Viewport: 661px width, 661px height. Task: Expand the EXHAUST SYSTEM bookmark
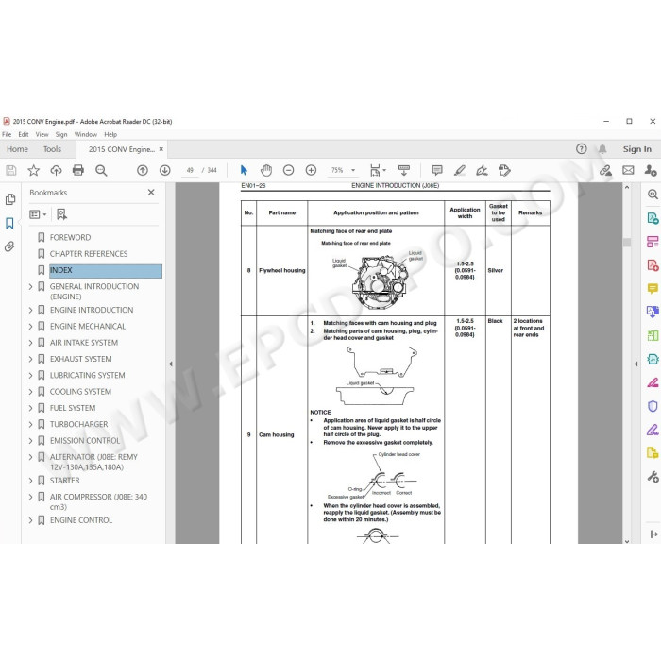(30, 359)
